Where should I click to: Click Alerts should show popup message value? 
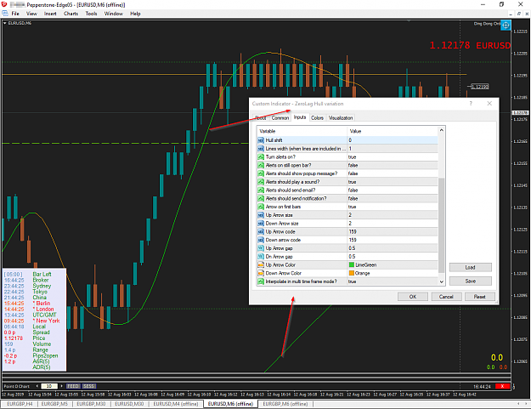point(393,173)
